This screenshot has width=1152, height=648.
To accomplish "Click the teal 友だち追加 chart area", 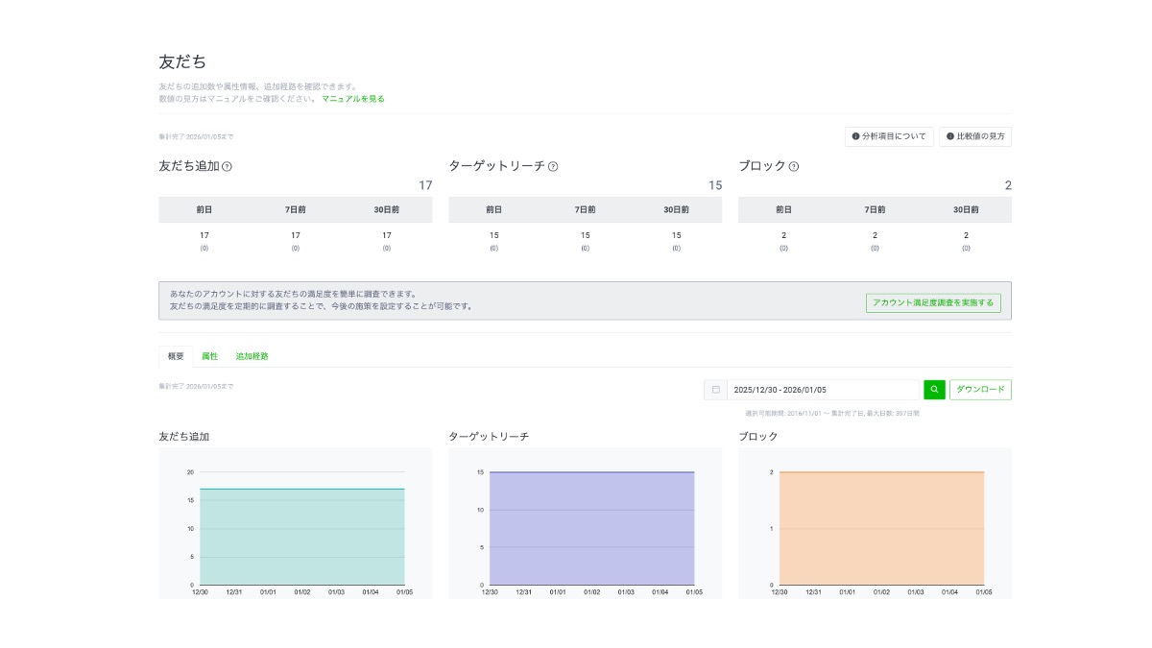I will pyautogui.click(x=302, y=538).
